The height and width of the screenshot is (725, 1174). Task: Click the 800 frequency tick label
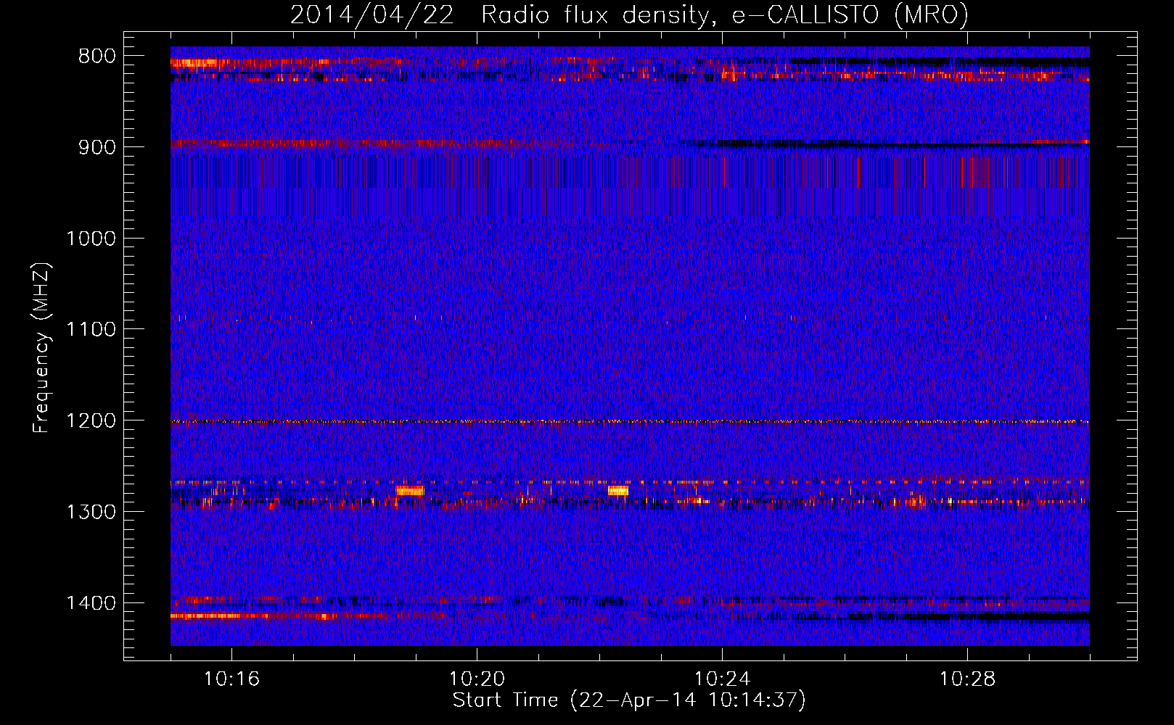pos(97,57)
